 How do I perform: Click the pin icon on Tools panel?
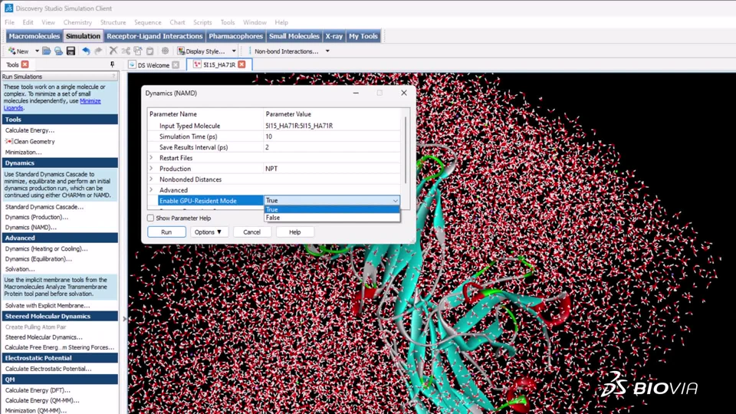(x=112, y=64)
